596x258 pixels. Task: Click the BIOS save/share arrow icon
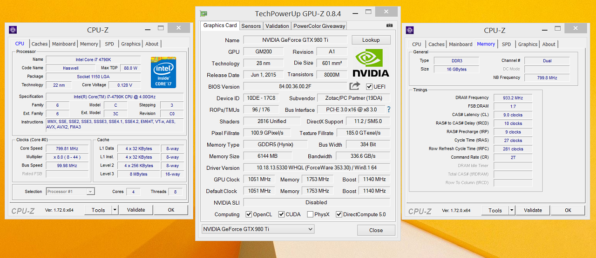(x=355, y=86)
